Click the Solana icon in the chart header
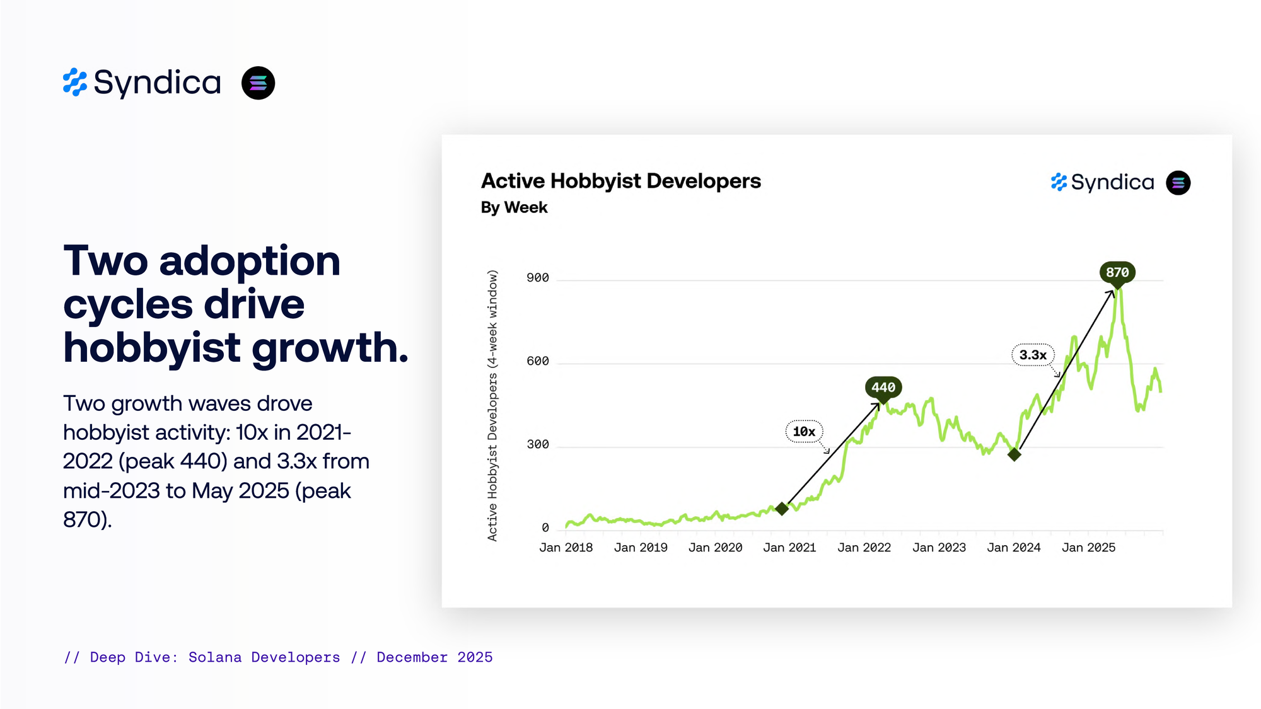Viewport: 1261px width, 709px height. pyautogui.click(x=1178, y=183)
